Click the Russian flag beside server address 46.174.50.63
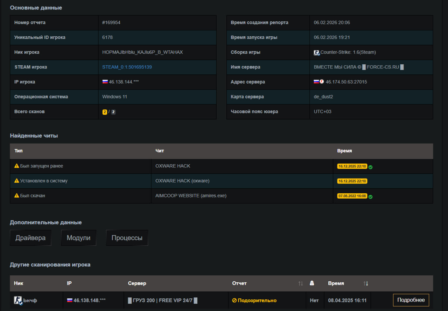The image size is (448, 311). click(316, 82)
